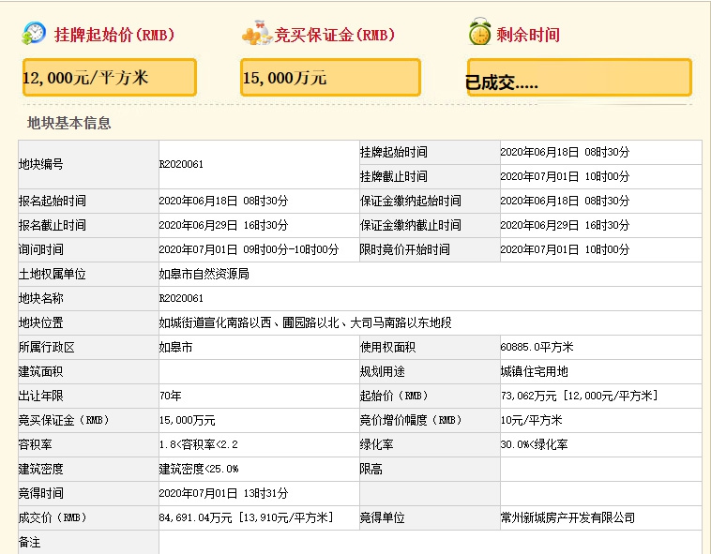Click the 容积率 label
Viewport: 711px width, 554px height.
(x=36, y=445)
